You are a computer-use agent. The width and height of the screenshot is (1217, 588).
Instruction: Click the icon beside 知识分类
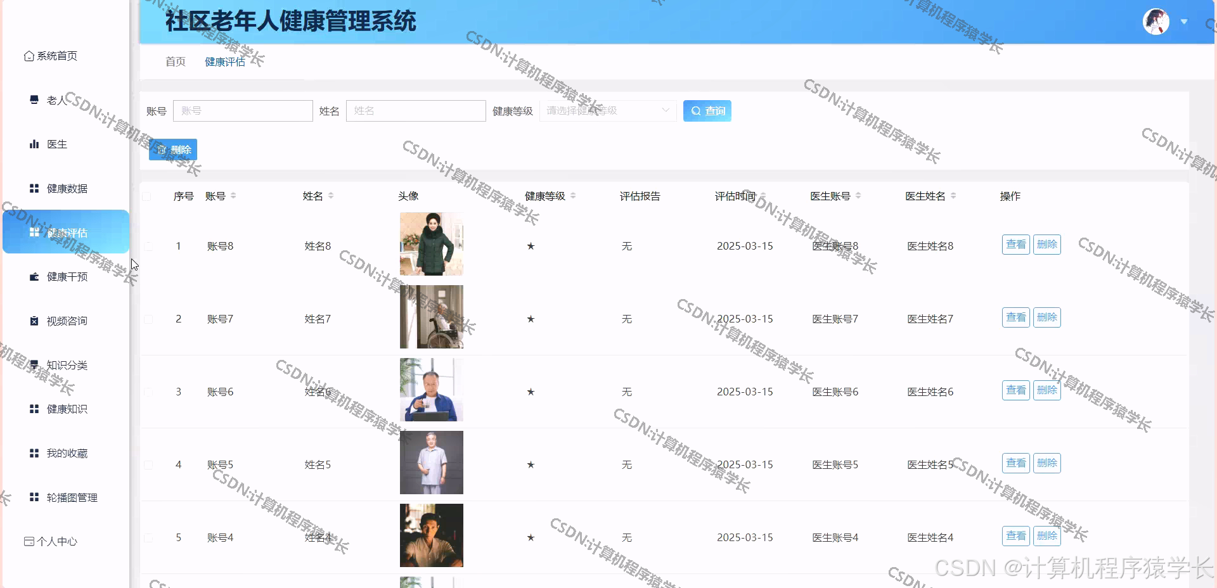click(x=34, y=365)
